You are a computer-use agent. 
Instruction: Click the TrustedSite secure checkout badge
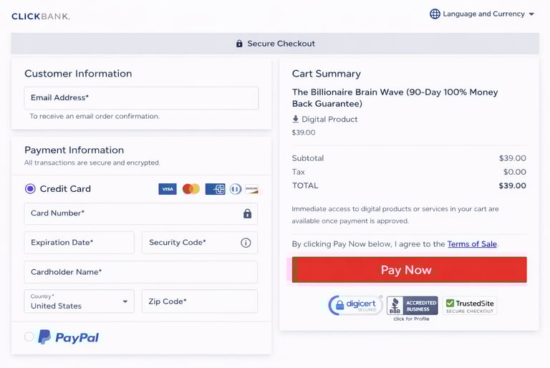tap(470, 306)
